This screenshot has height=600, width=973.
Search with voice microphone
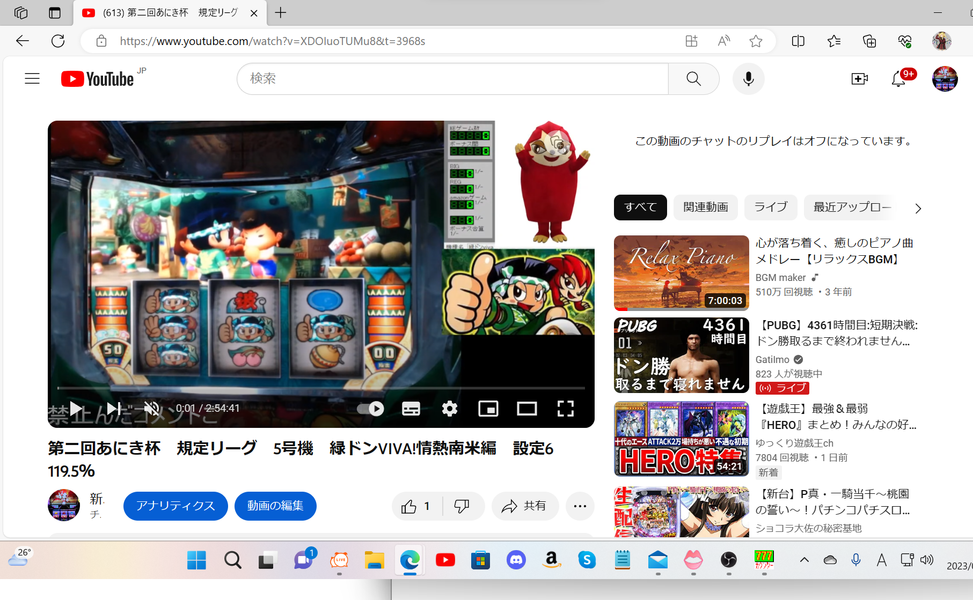tap(748, 79)
